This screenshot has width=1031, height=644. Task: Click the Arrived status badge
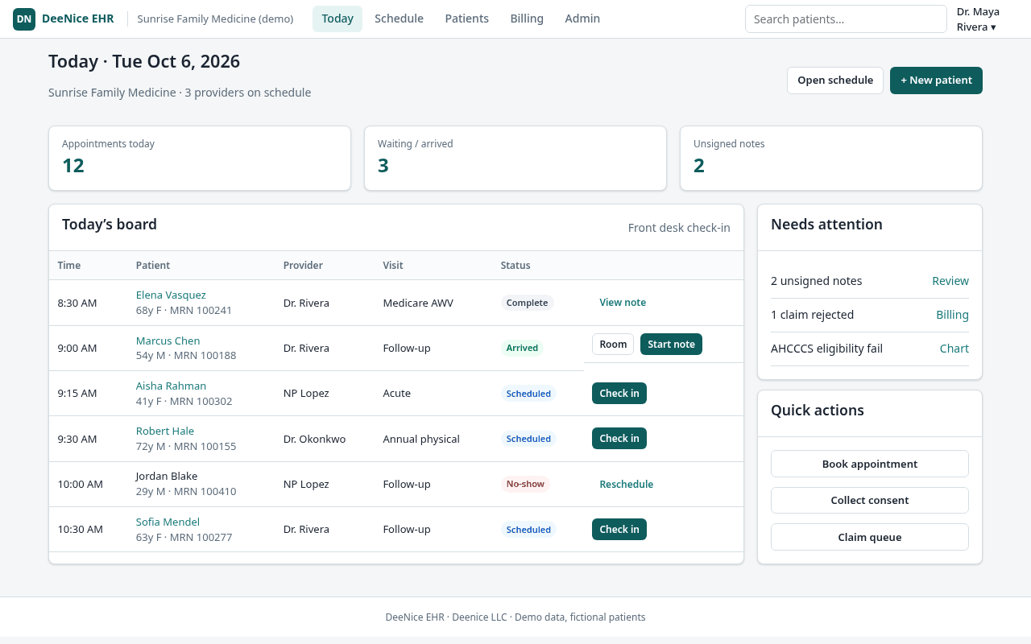click(522, 348)
